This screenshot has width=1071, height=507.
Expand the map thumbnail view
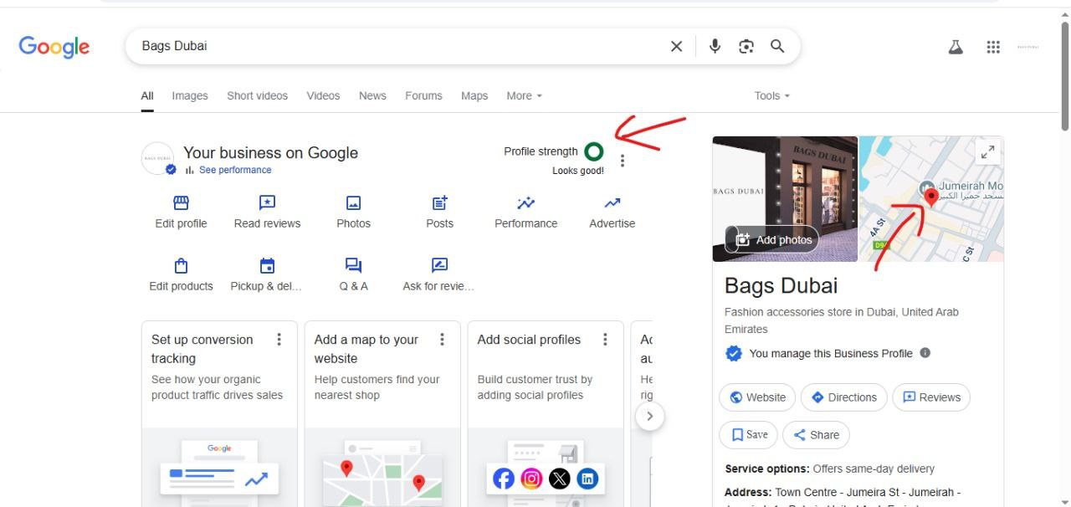pyautogui.click(x=987, y=152)
